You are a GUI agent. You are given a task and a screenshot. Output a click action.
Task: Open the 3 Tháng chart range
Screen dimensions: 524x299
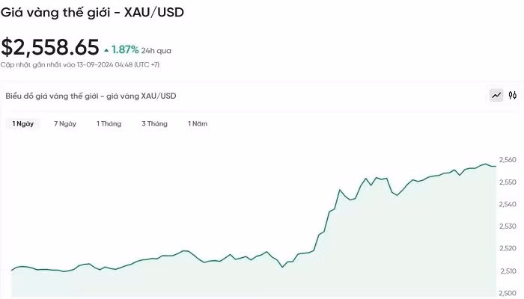tap(154, 123)
